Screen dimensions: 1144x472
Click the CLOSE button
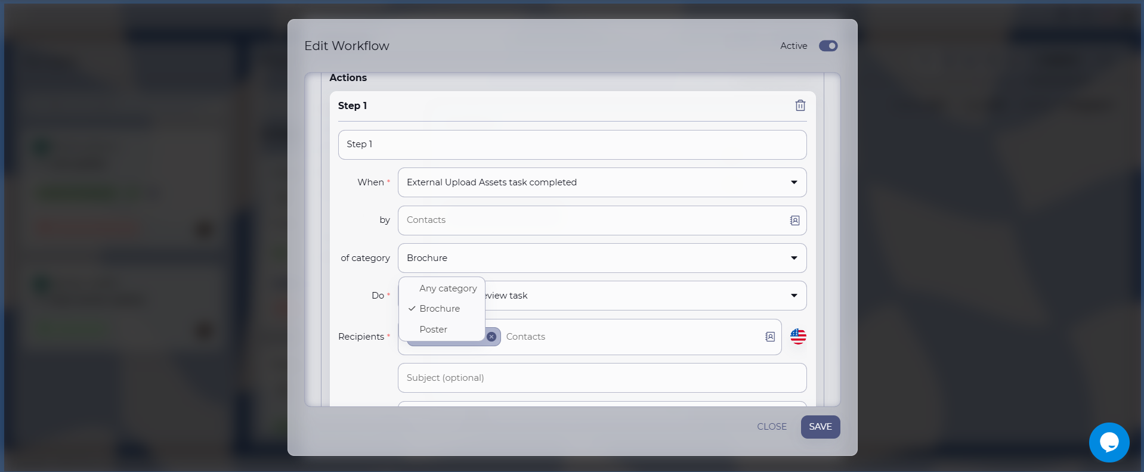772,427
